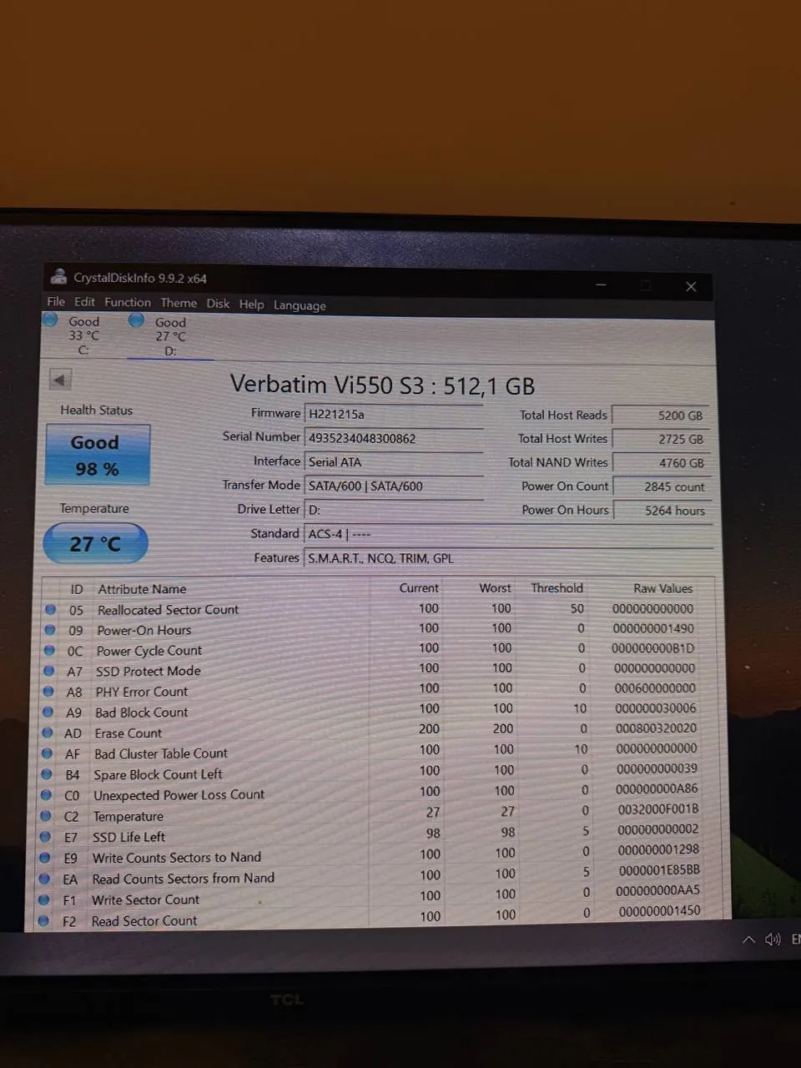Click the Power On Count value 2845 count
Viewport: 801px width, 1068px height.
click(x=662, y=486)
